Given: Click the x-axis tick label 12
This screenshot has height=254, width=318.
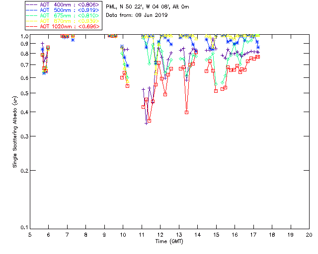Looking at the screenshot, I should (160, 235).
